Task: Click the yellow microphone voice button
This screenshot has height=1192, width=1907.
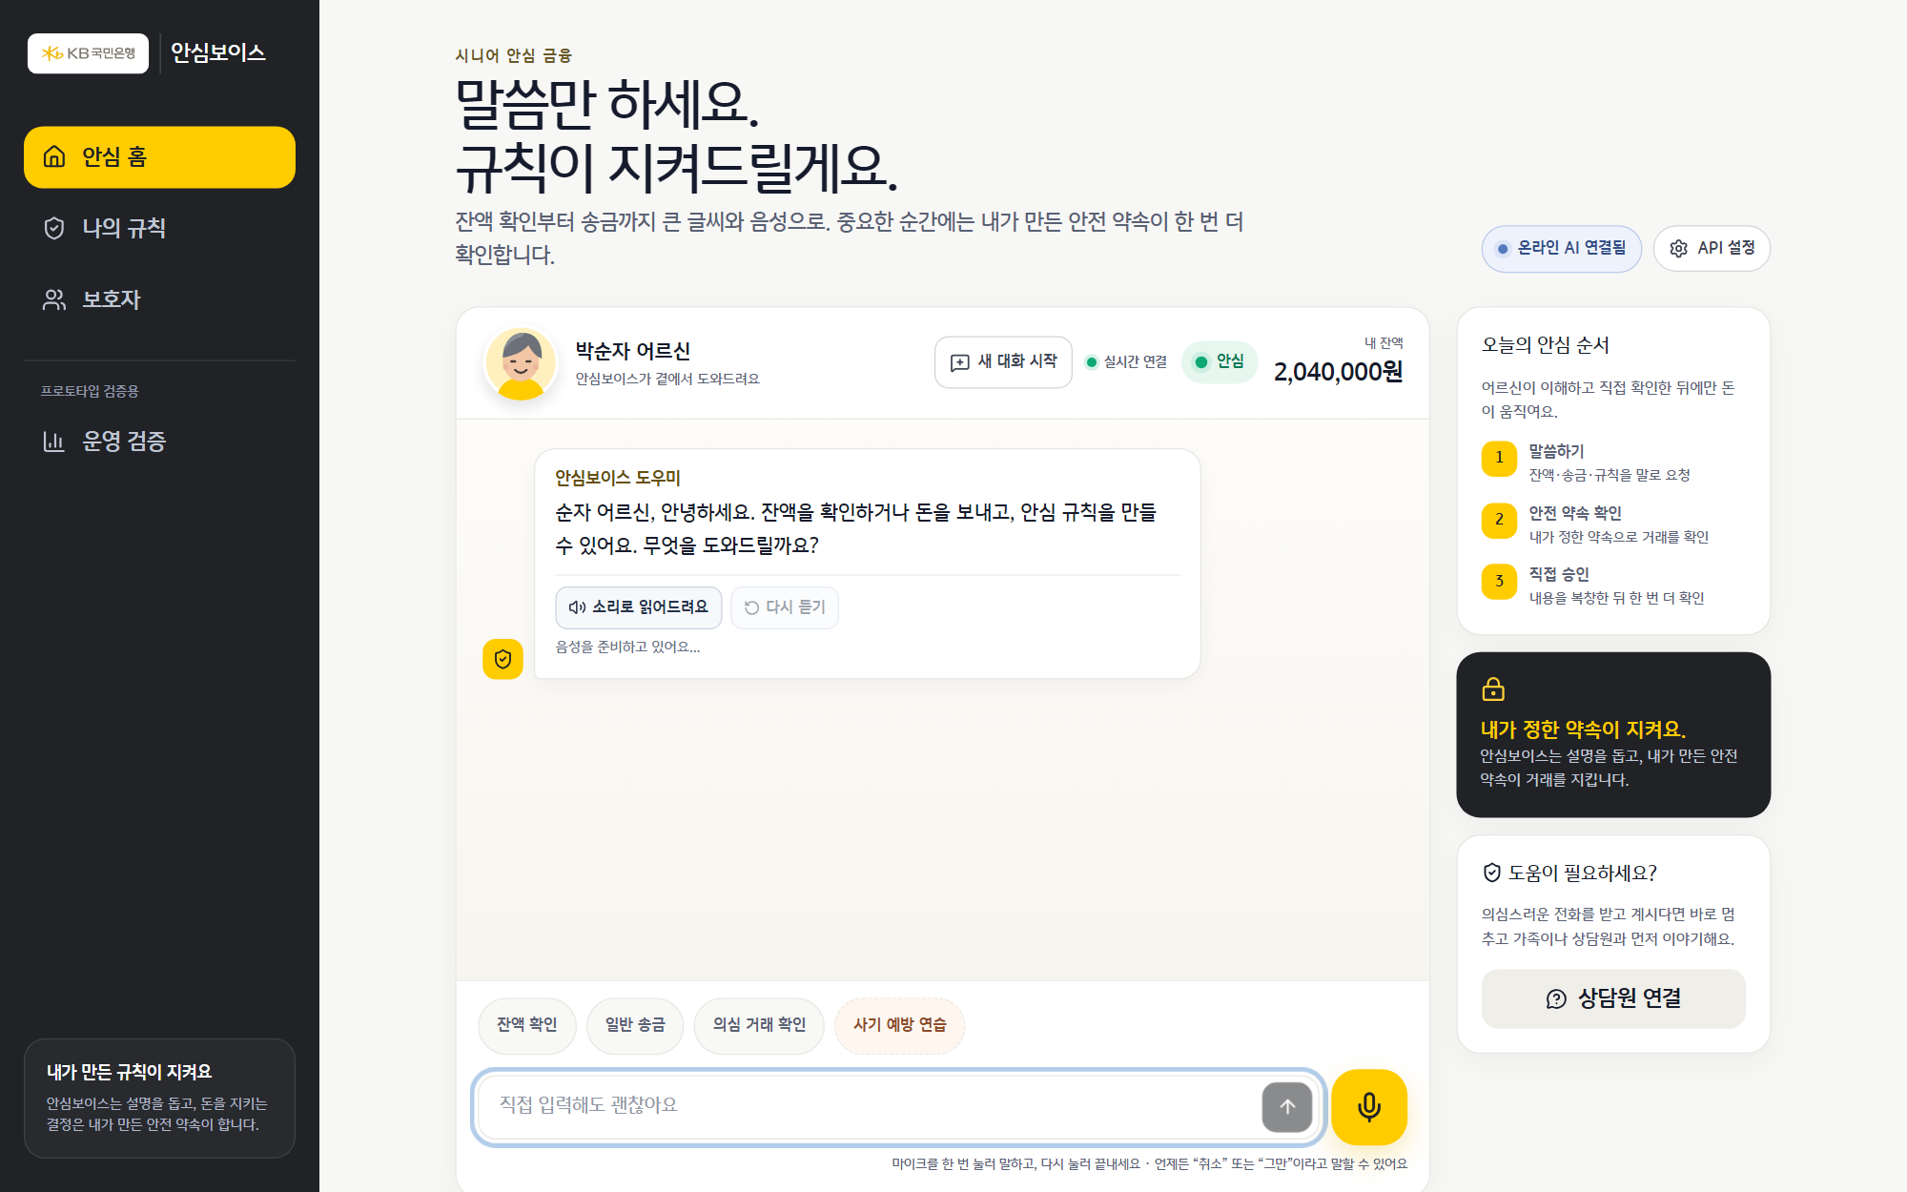Action: pyautogui.click(x=1368, y=1106)
